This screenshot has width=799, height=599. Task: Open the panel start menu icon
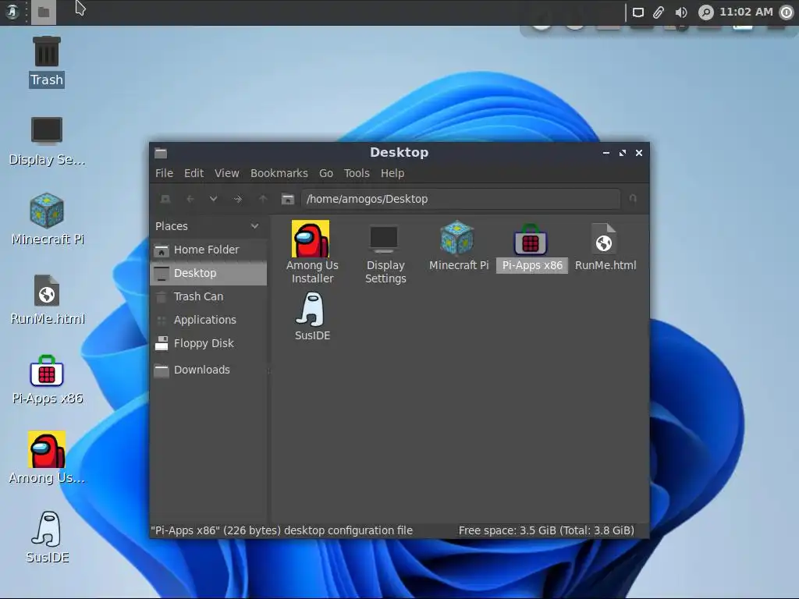pyautogui.click(x=12, y=12)
